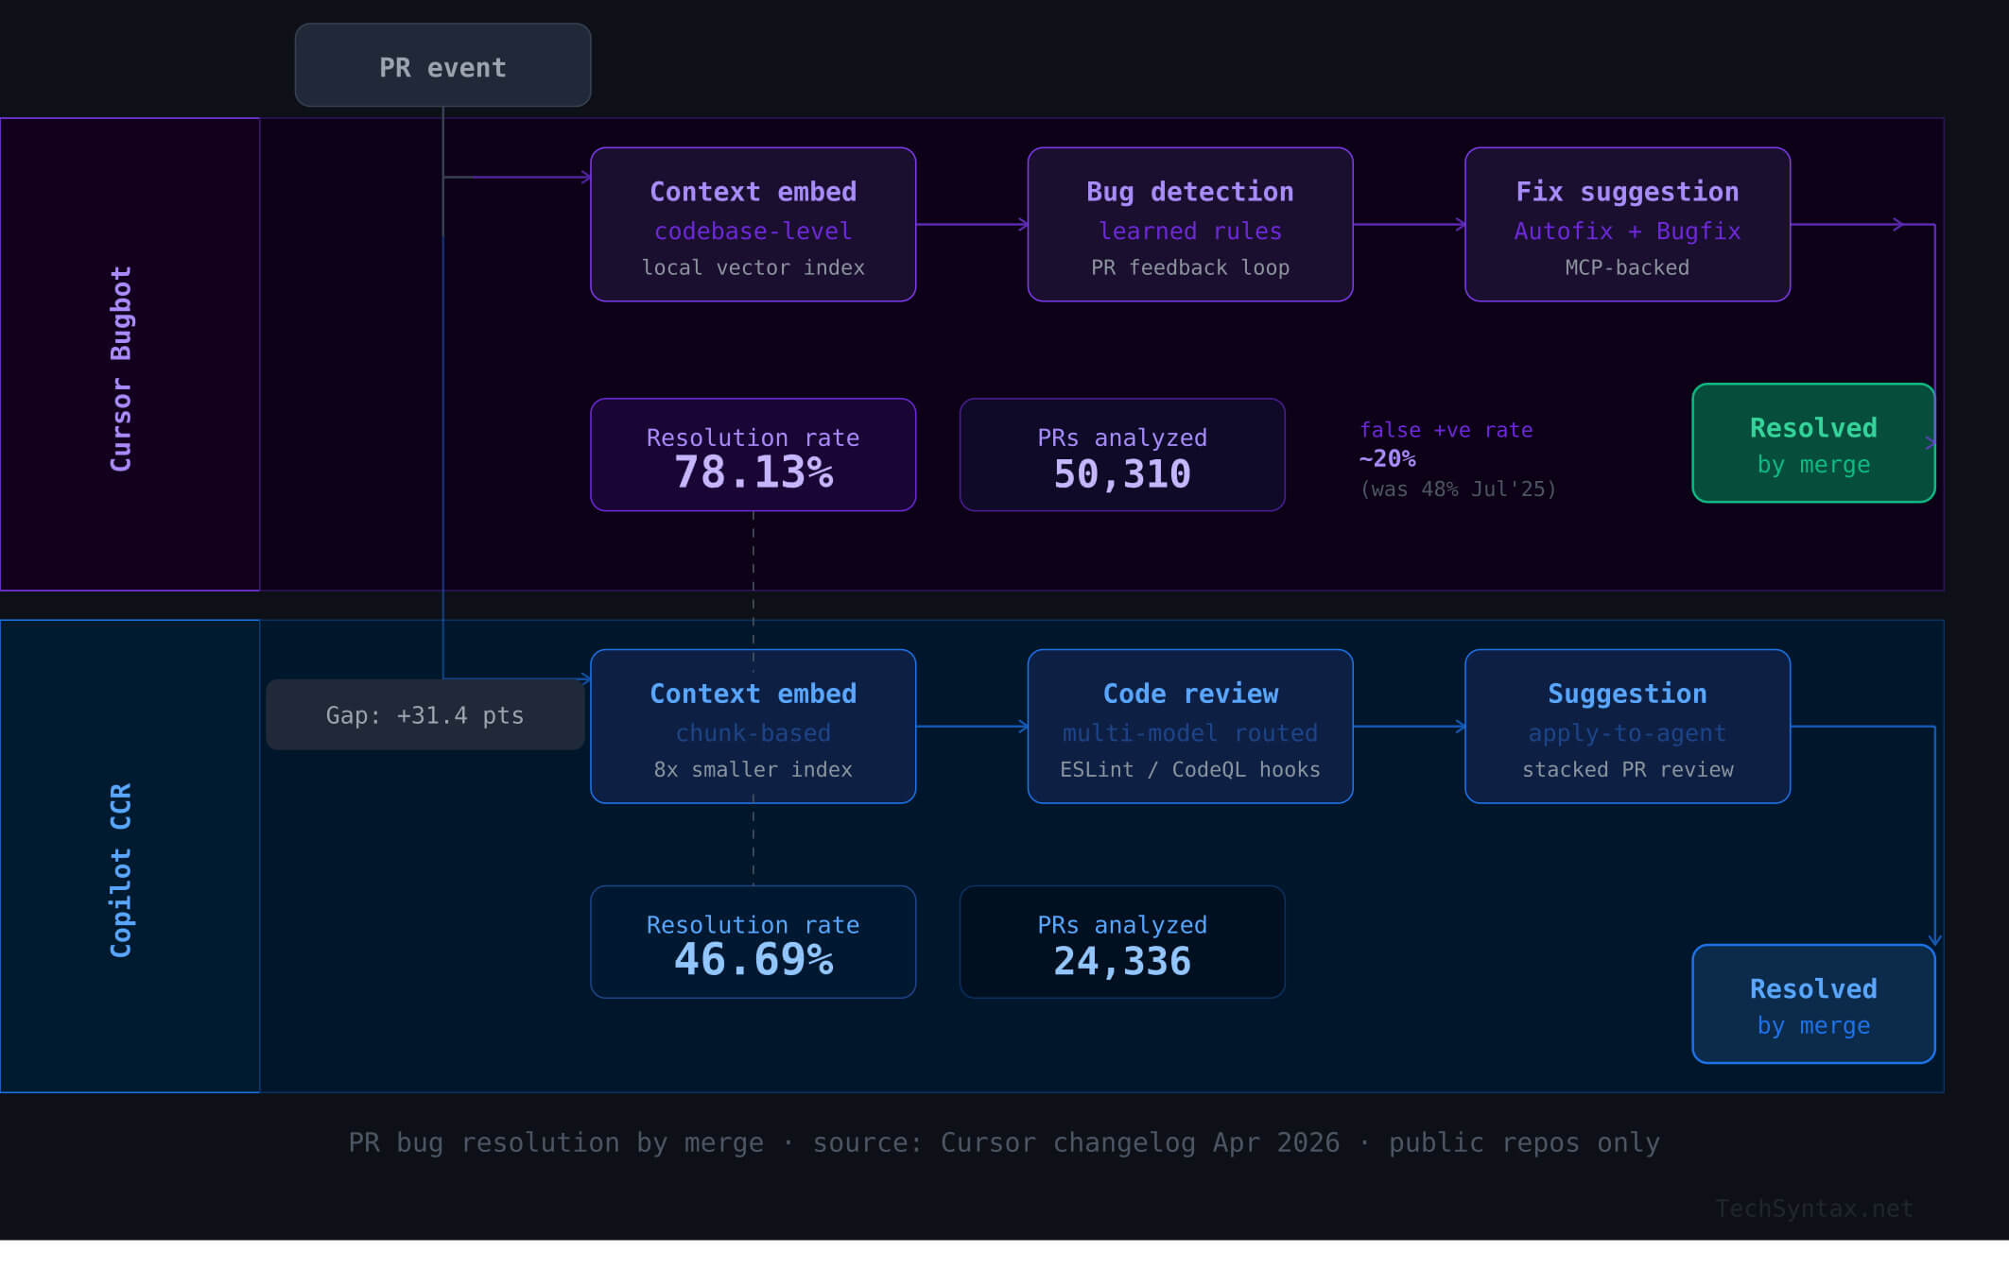Select the Copilot CCR lane label
The height and width of the screenshot is (1269, 2009).
[122, 869]
